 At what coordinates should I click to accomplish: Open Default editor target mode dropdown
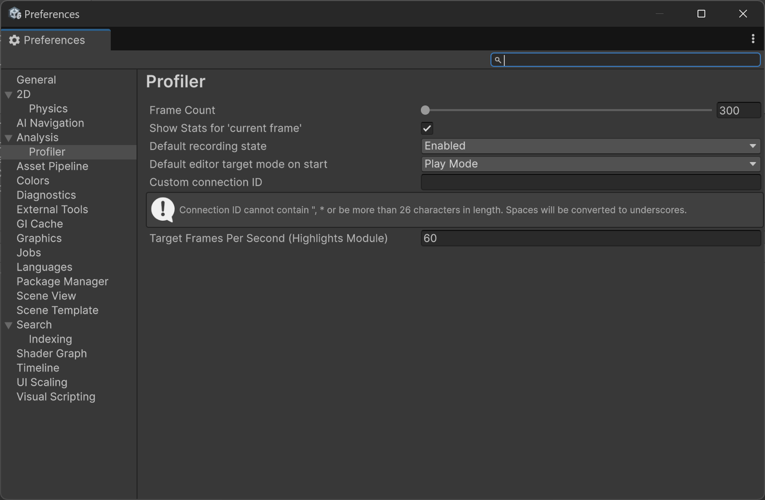coord(590,164)
